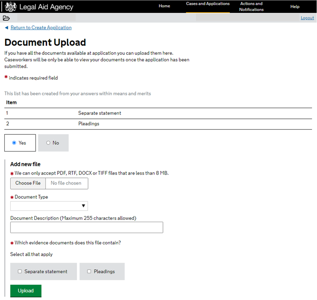Viewport: 317px width, 300px height.
Task: Focus the Document Description text box
Action: [86, 227]
